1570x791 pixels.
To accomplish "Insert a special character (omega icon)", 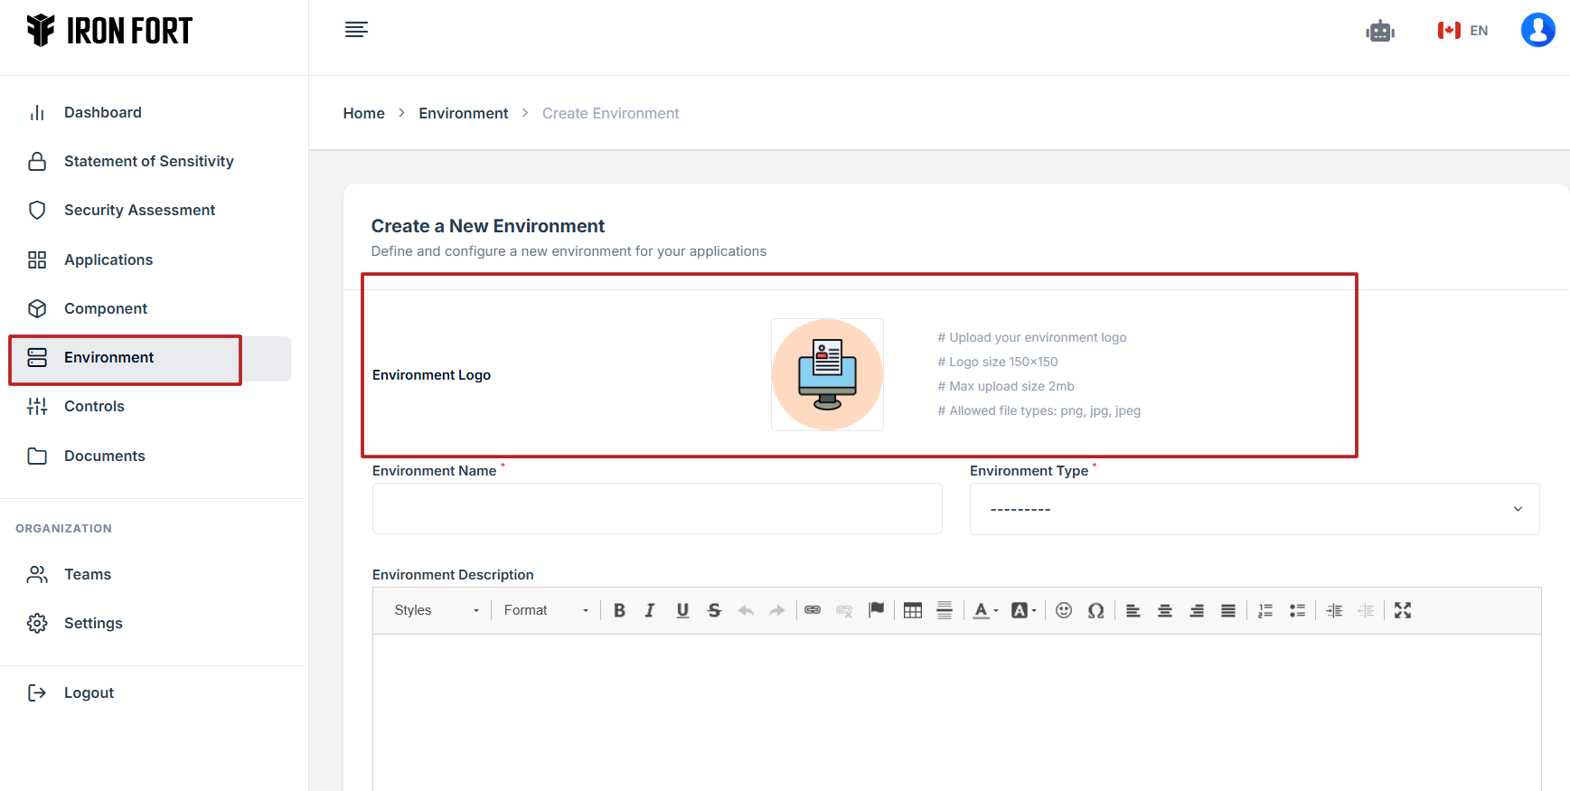I will 1095,610.
